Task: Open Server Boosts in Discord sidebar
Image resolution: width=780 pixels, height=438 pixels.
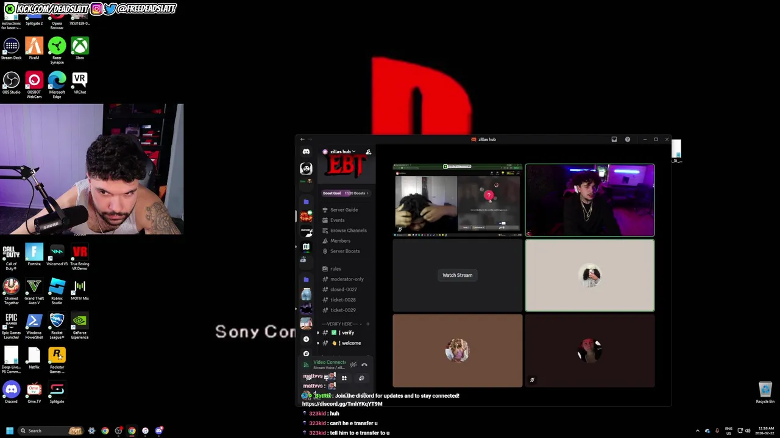Action: click(x=345, y=251)
